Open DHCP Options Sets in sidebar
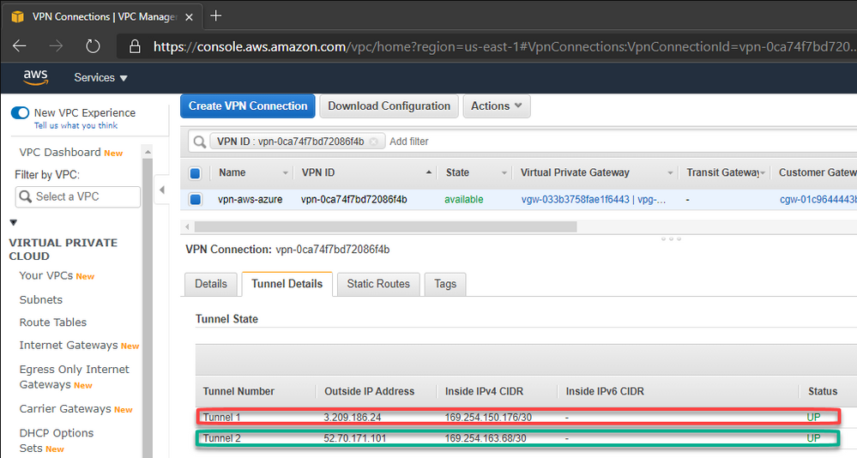This screenshot has height=458, width=857. [57, 441]
